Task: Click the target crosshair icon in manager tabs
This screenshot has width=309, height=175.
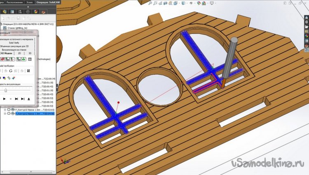Action: click(28, 12)
